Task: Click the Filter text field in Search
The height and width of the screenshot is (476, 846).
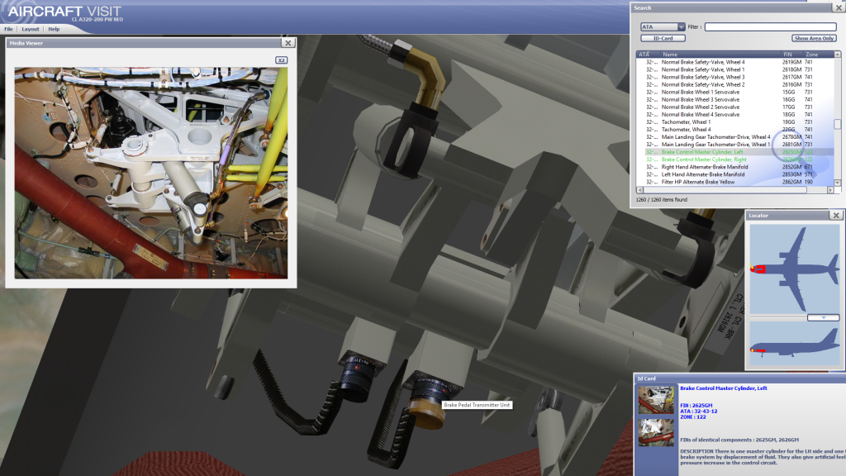Action: 771,26
